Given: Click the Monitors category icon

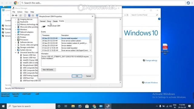Looking at the screenshot, I should pyautogui.click(x=18, y=29).
